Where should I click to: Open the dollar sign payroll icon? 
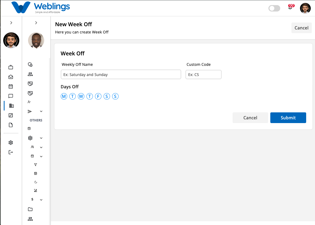pos(32,199)
